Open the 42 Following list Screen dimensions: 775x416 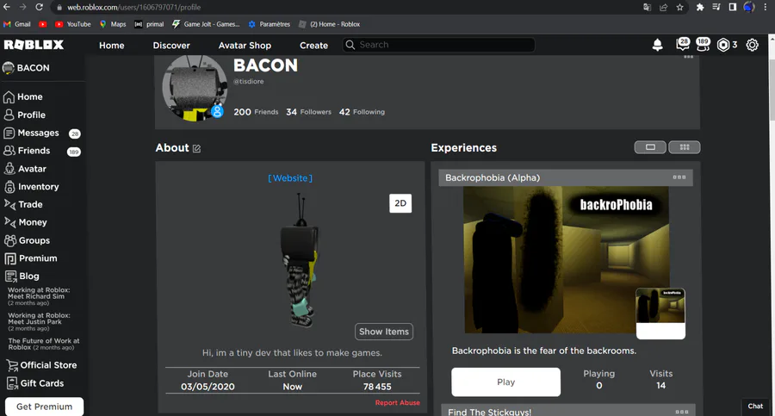point(362,112)
